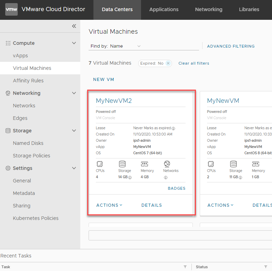Select vApps in the sidebar
Image resolution: width=272 pixels, height=271 pixels.
pyautogui.click(x=20, y=56)
